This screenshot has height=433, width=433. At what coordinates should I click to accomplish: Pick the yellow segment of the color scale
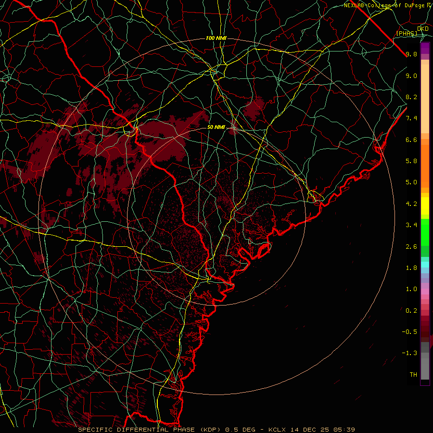(x=425, y=206)
